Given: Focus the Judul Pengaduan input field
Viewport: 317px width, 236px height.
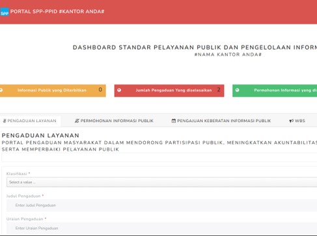Looking at the screenshot, I should tap(162, 205).
